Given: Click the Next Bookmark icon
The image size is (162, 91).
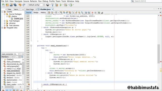Looking at the screenshot, I should click(x=79, y=12).
